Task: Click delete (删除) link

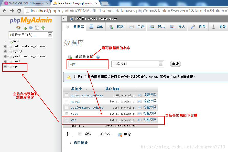Action: (x=127, y=134)
